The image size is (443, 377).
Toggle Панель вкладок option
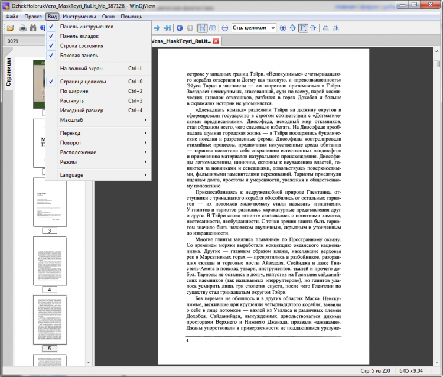click(x=98, y=36)
